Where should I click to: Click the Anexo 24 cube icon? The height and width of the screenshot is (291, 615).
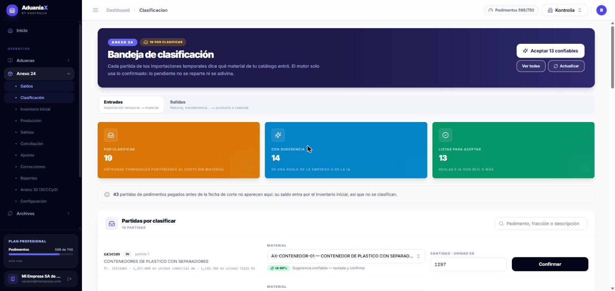point(10,74)
